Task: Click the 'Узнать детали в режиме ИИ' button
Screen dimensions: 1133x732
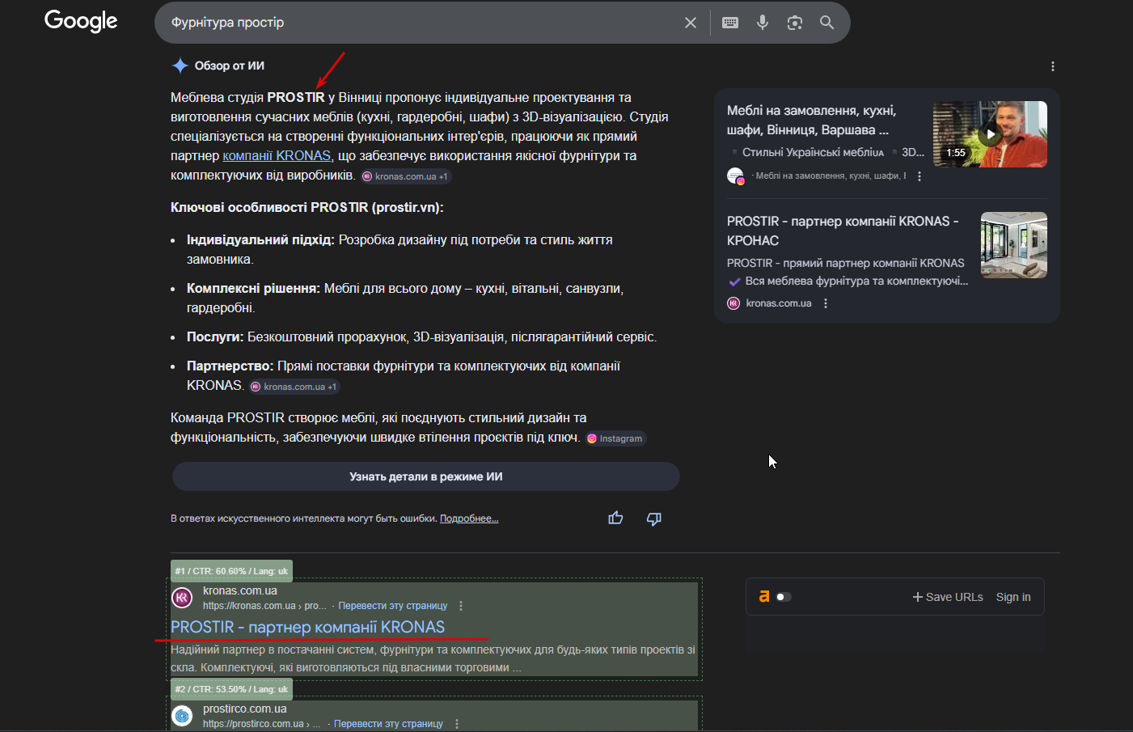Action: coord(426,476)
